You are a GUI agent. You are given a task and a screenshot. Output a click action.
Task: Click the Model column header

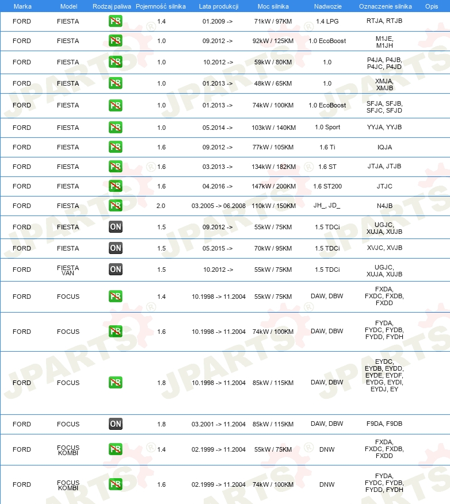click(x=69, y=6)
